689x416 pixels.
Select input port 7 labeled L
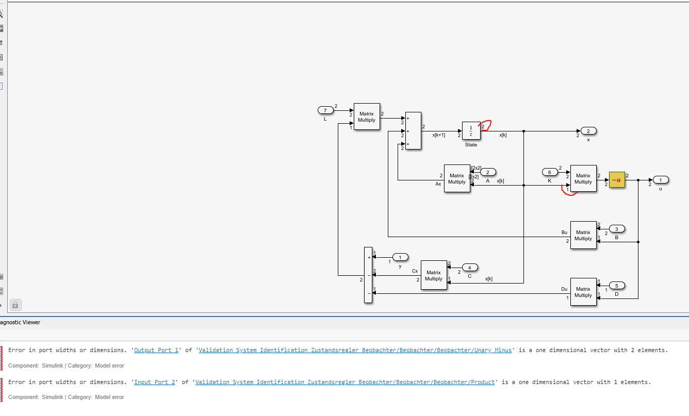point(325,110)
